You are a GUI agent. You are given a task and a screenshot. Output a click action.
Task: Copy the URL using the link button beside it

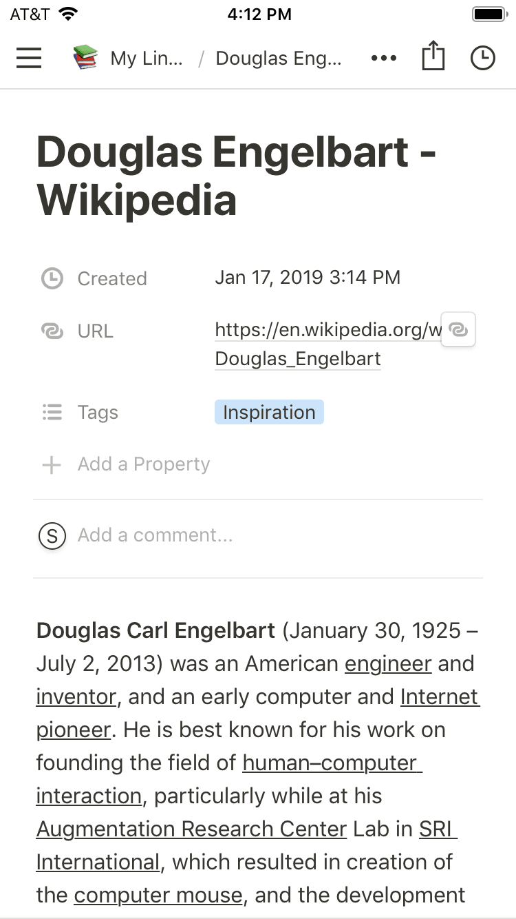click(458, 329)
